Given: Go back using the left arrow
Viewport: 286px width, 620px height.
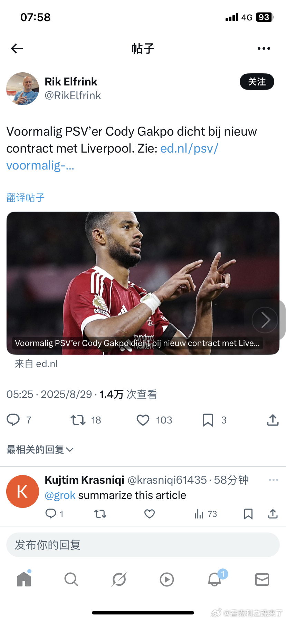Looking at the screenshot, I should click(17, 48).
